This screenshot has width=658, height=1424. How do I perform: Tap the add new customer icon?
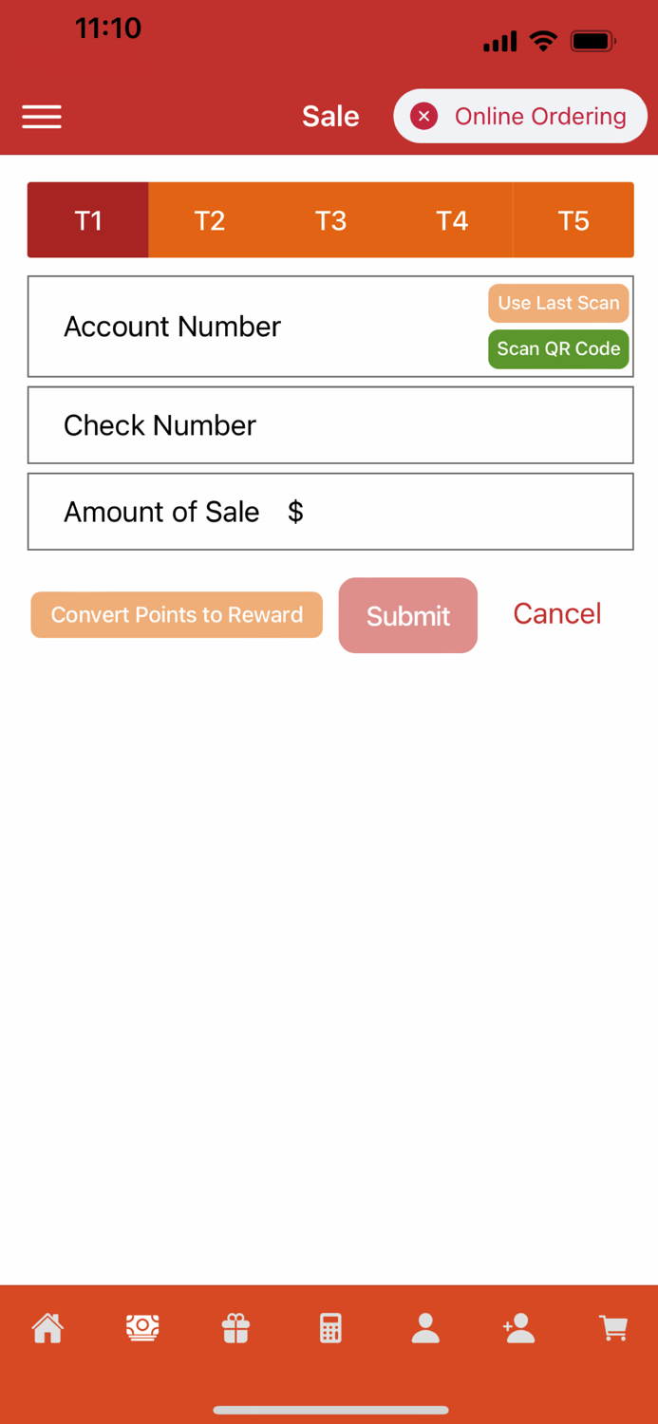pos(518,1328)
